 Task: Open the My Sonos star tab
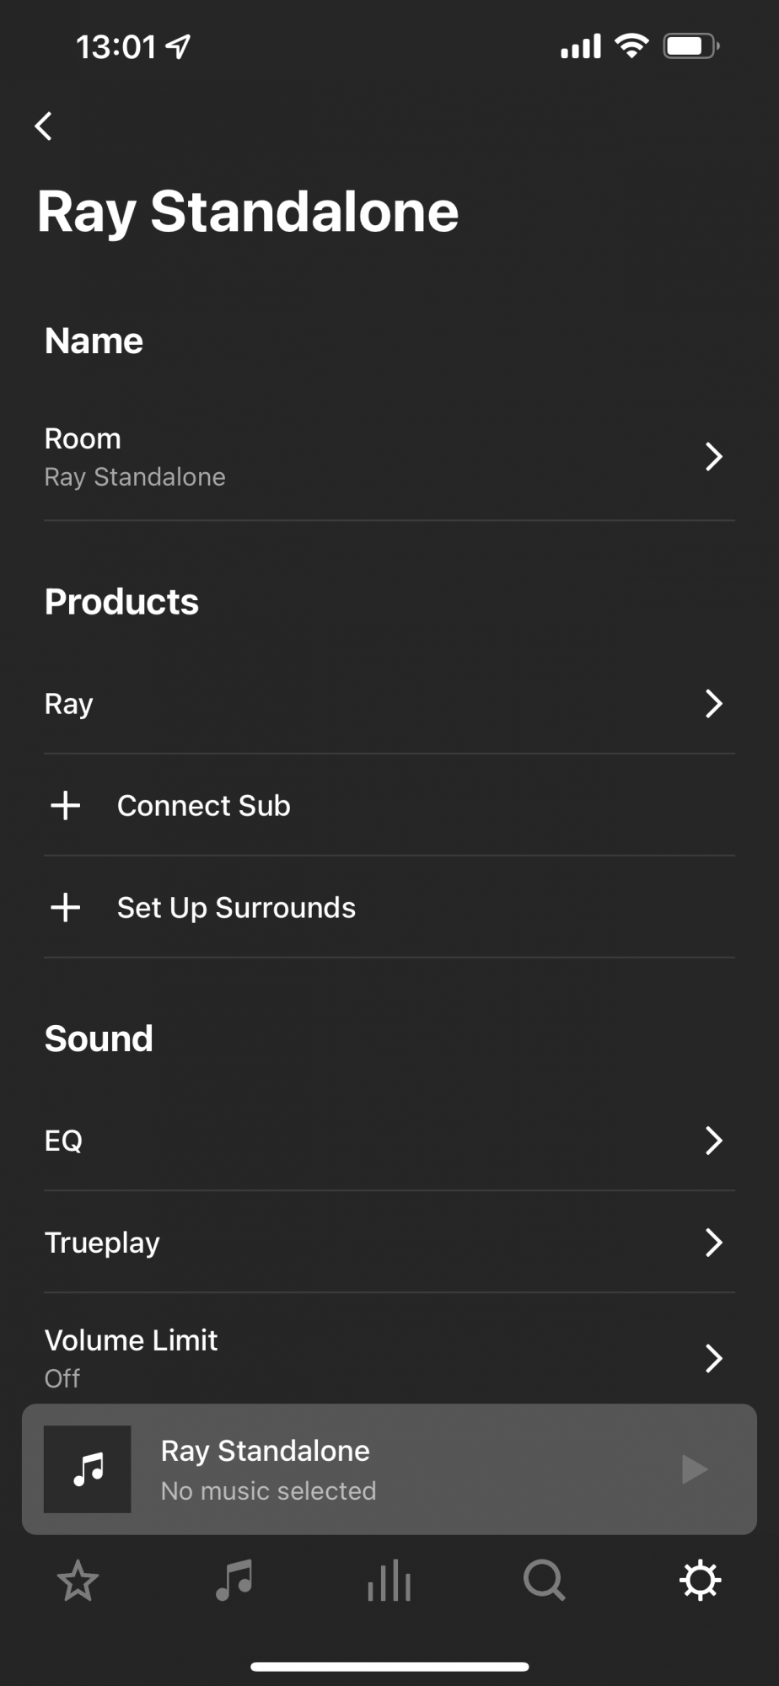pos(78,1581)
